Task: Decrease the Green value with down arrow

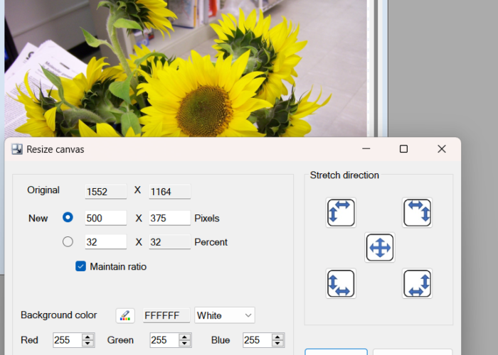Action: [184, 343]
